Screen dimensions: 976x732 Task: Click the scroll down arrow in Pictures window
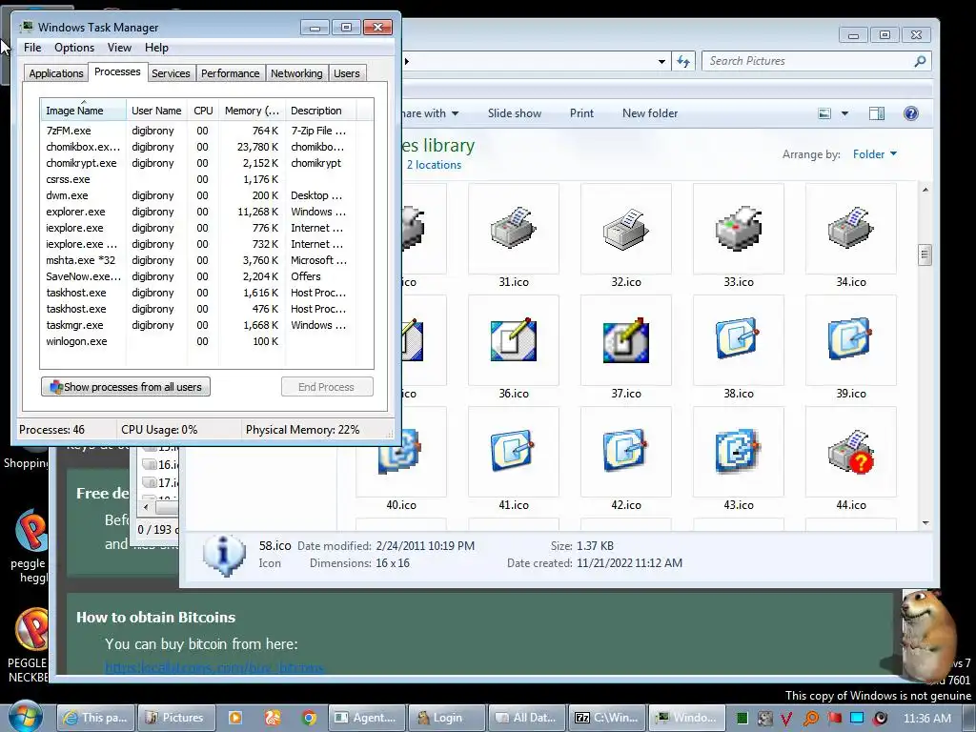click(925, 523)
